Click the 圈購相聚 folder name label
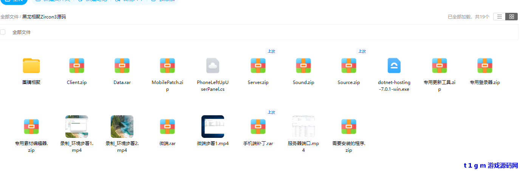Image resolution: width=520 pixels, height=171 pixels. point(31,82)
